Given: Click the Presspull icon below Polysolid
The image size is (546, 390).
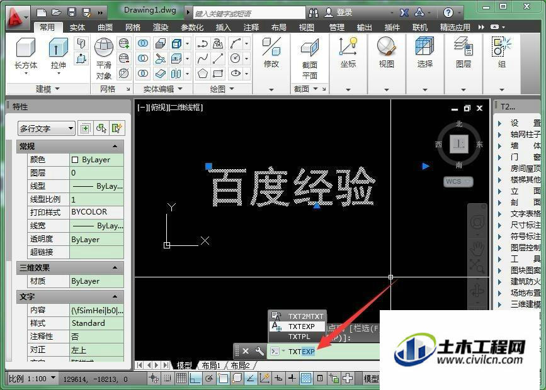Looking at the screenshot, I should pyautogui.click(x=81, y=58).
